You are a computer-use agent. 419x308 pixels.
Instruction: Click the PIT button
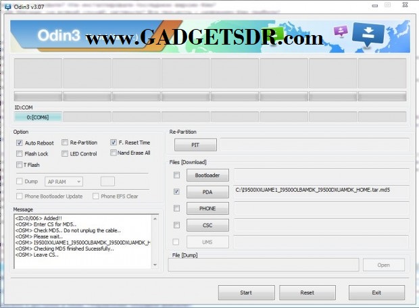click(195, 145)
